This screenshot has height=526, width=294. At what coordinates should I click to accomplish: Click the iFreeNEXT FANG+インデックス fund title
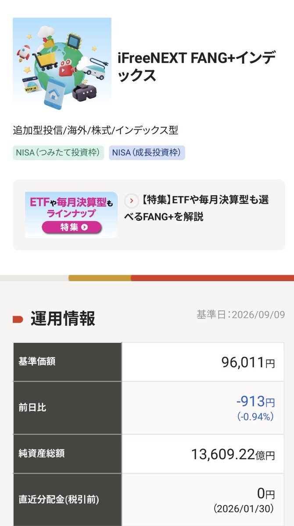[x=197, y=67]
